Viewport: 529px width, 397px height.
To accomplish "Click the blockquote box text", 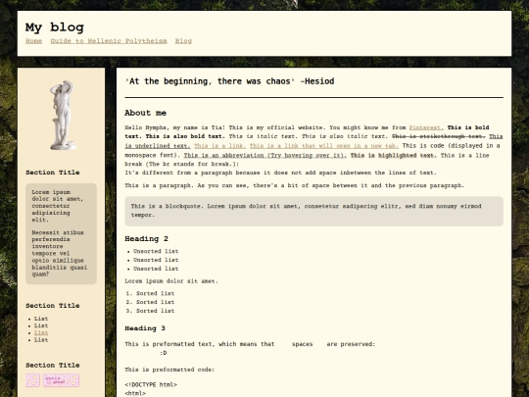I will (x=313, y=211).
